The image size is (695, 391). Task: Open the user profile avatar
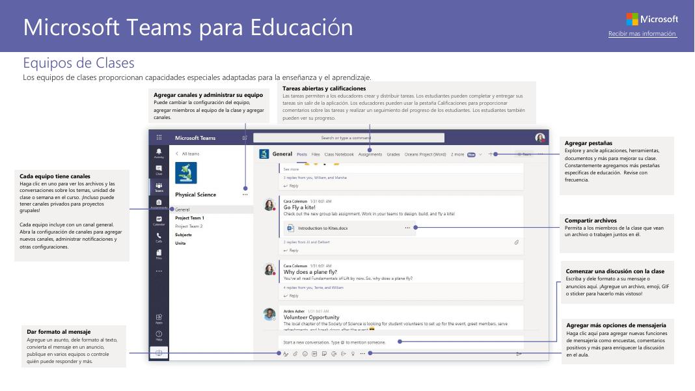pos(540,138)
